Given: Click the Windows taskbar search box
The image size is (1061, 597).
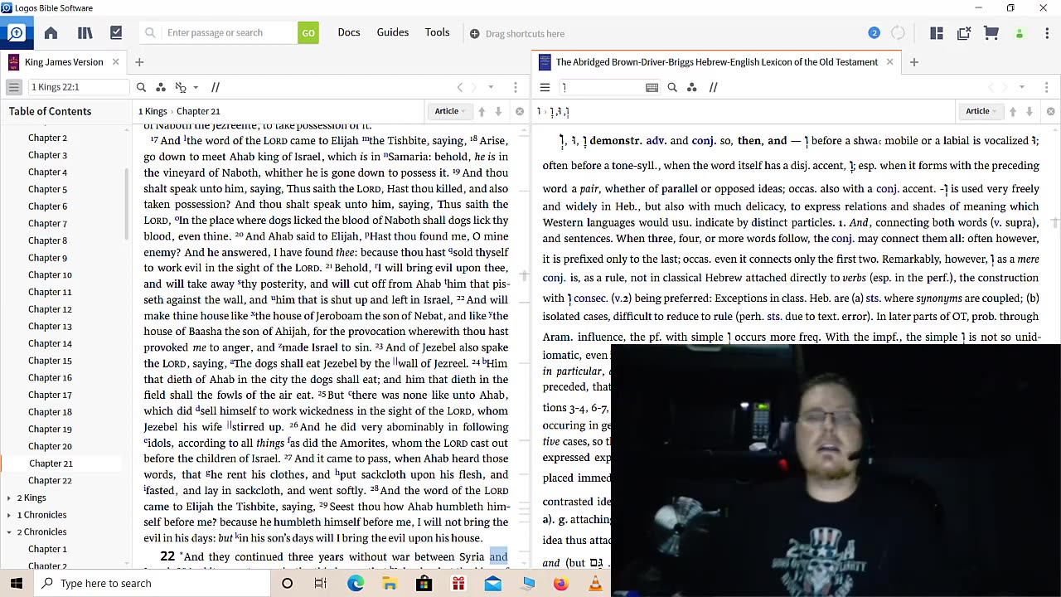Looking at the screenshot, I should (152, 583).
